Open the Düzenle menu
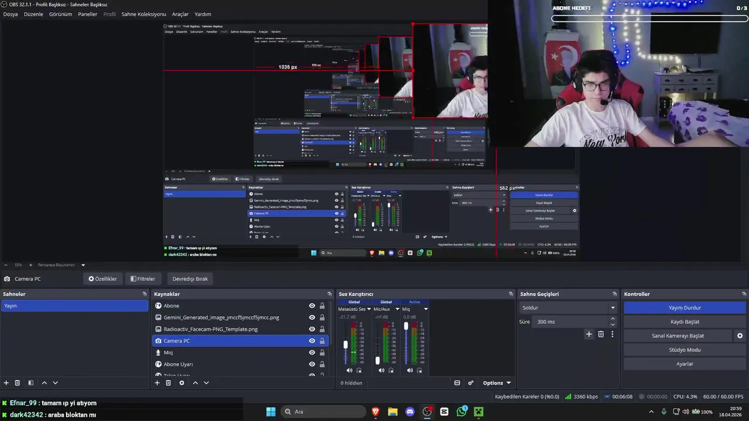Image resolution: width=749 pixels, height=421 pixels. click(x=33, y=14)
